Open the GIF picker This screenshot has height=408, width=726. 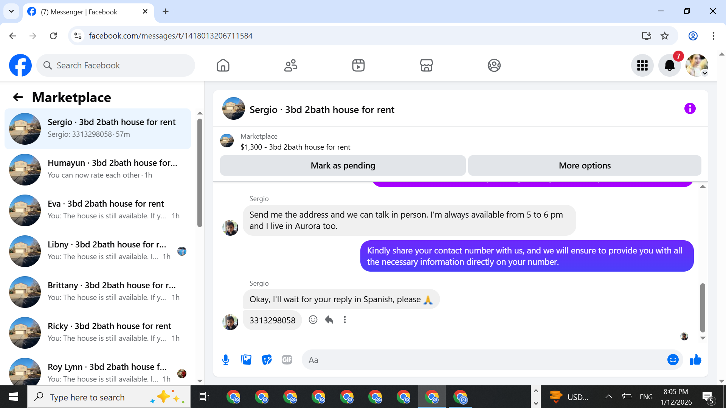(287, 360)
